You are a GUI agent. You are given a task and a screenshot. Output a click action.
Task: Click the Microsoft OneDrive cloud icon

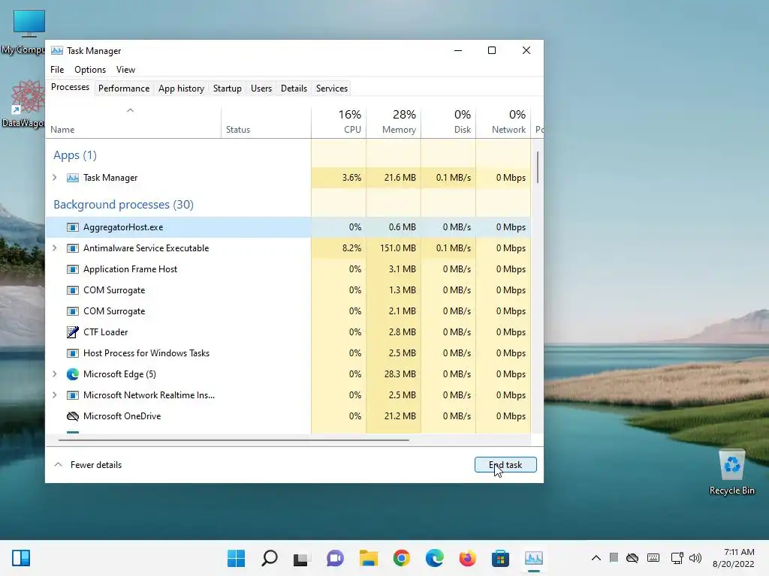[x=73, y=416]
